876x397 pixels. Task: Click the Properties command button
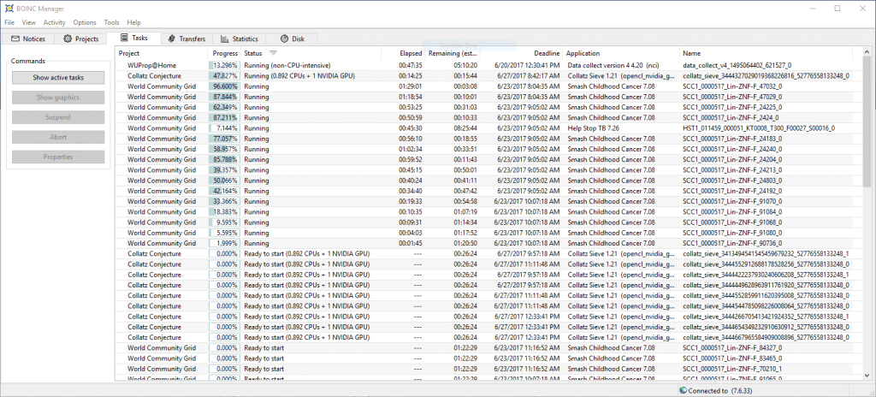[58, 157]
